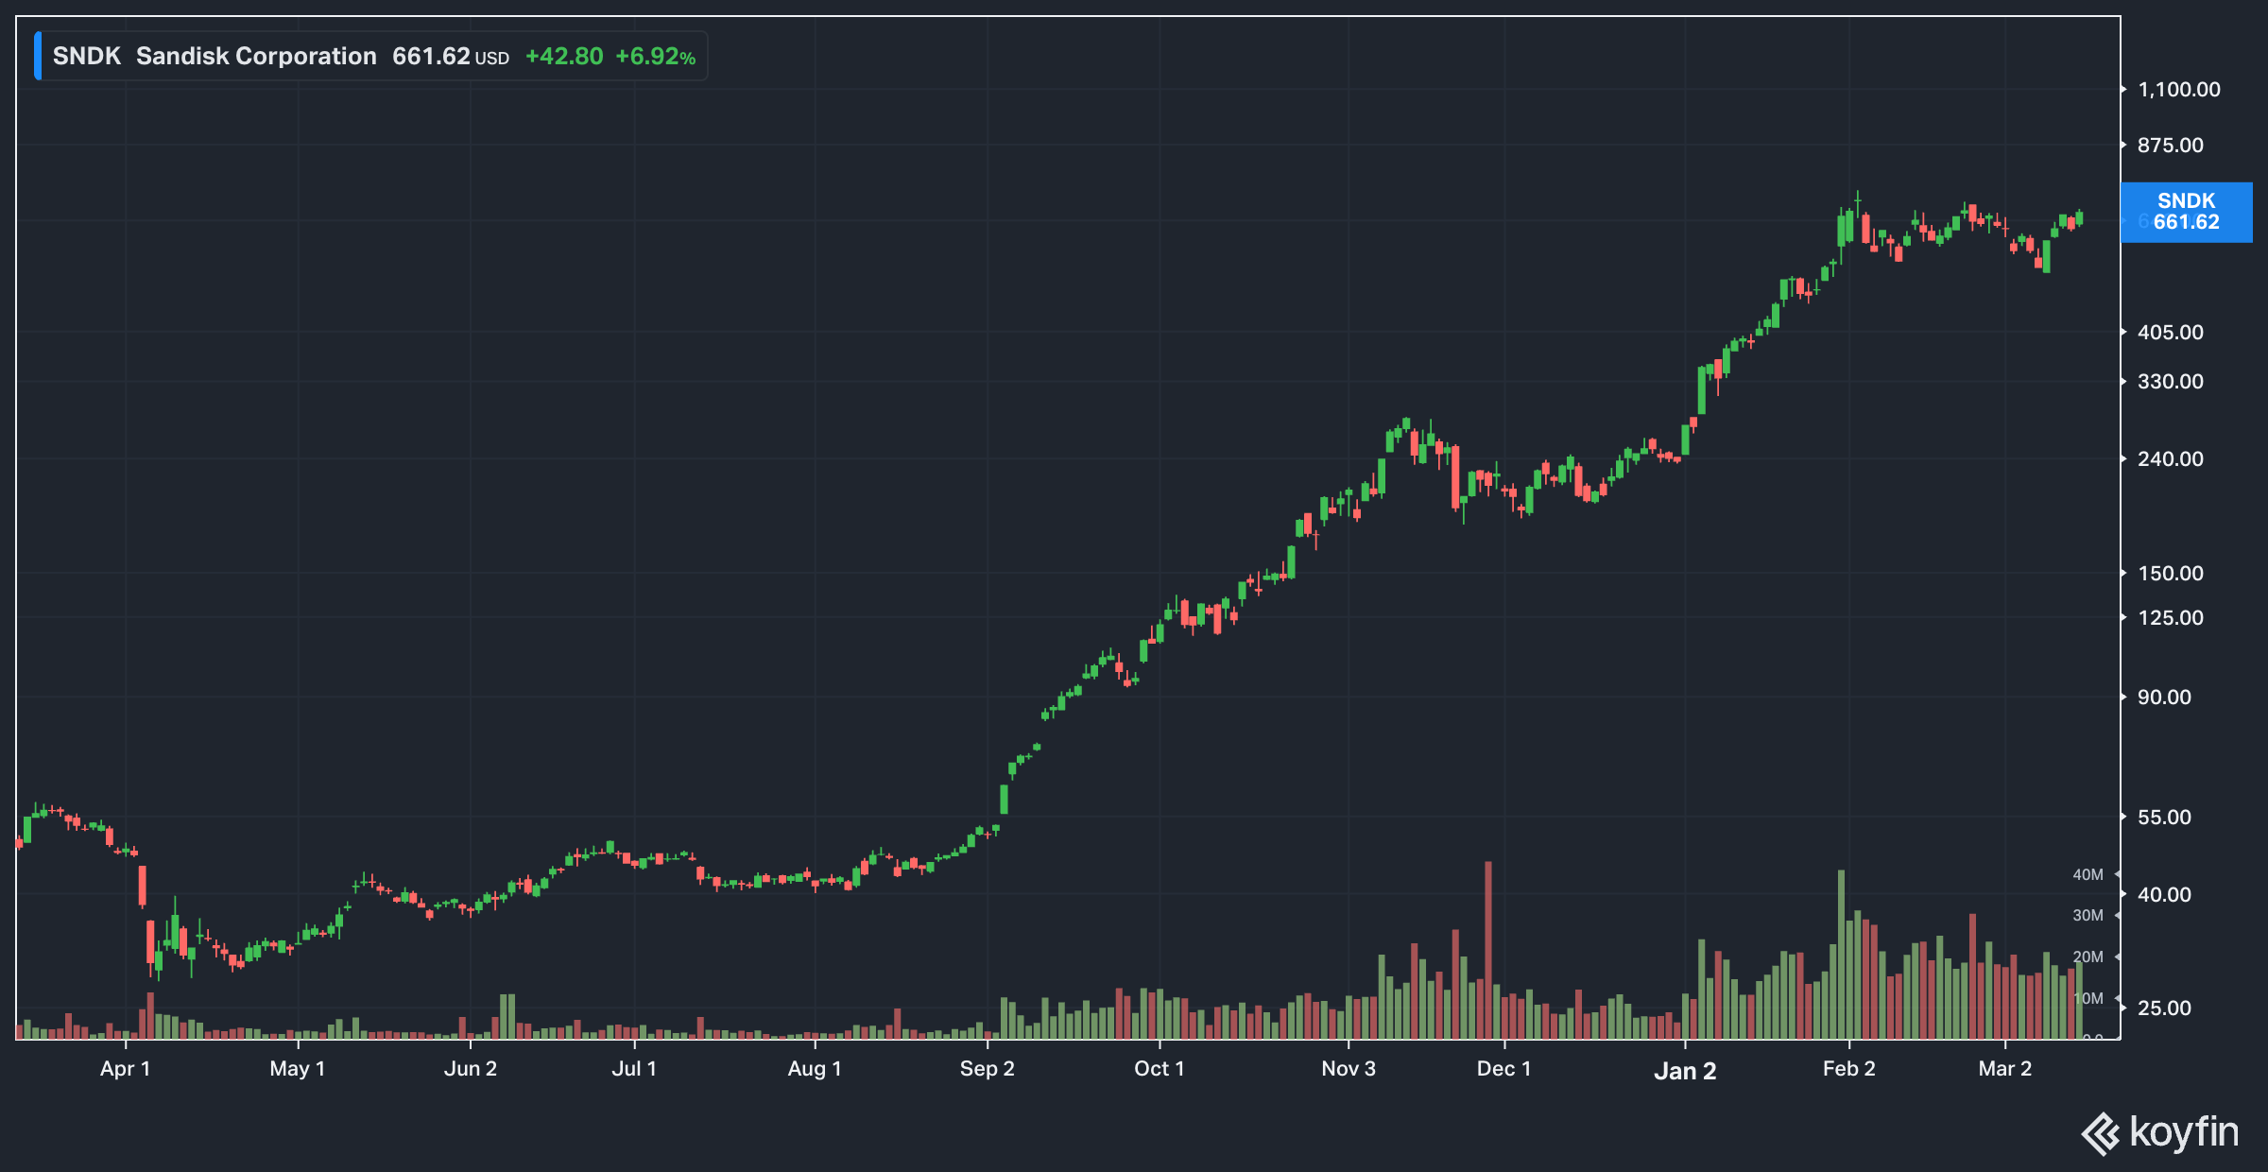This screenshot has height=1172, width=2268.
Task: Click the +42.80 price change value
Action: point(563,57)
